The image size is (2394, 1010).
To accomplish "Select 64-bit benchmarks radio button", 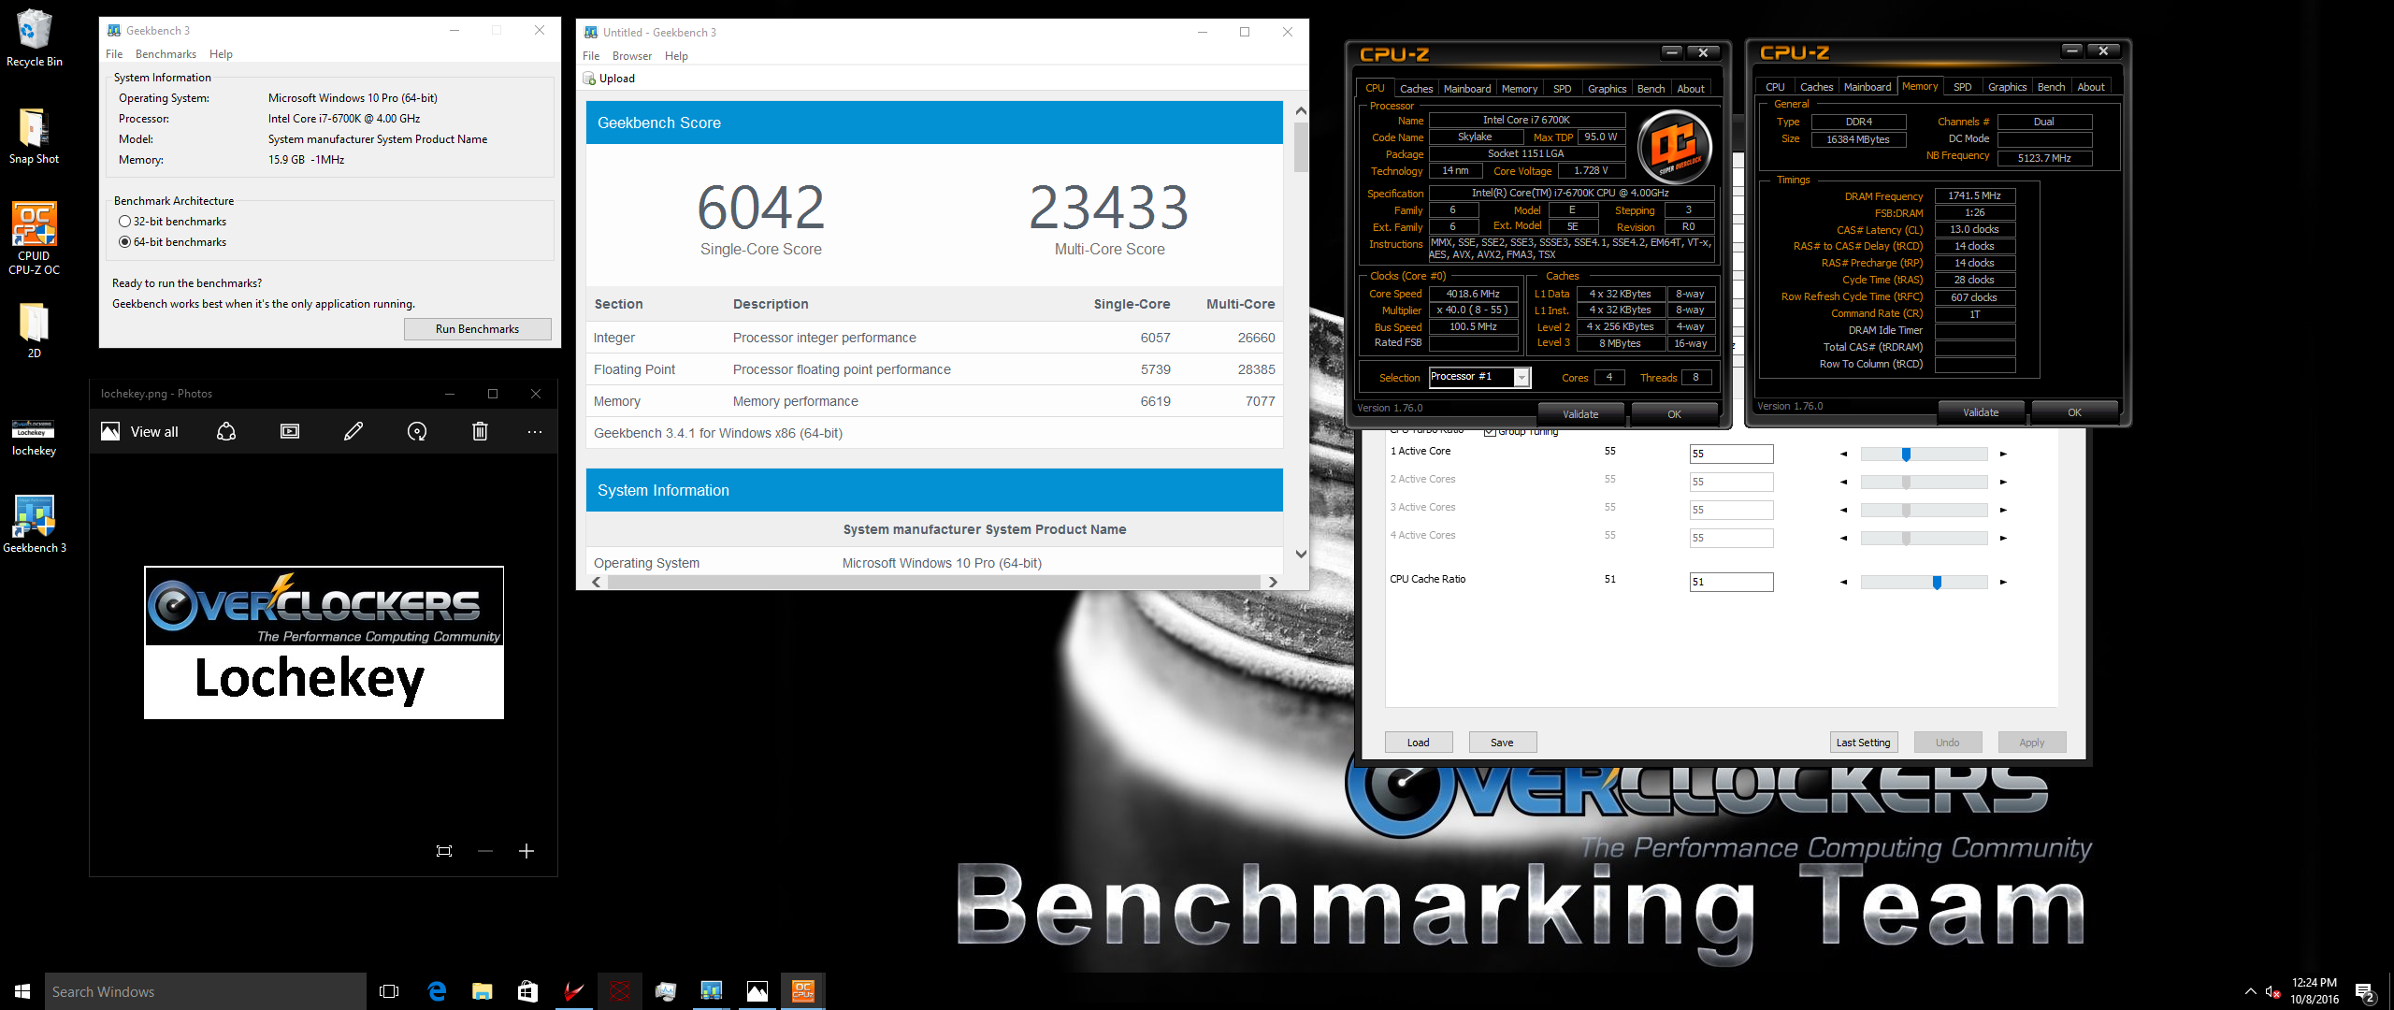I will 125,242.
